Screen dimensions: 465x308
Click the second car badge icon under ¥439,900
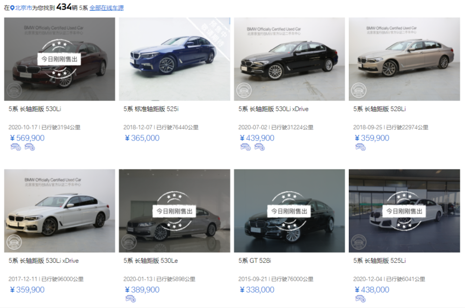tap(259, 147)
